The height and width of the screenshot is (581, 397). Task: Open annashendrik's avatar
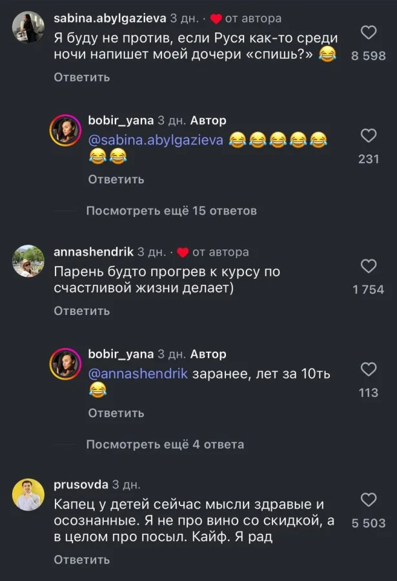tap(28, 261)
